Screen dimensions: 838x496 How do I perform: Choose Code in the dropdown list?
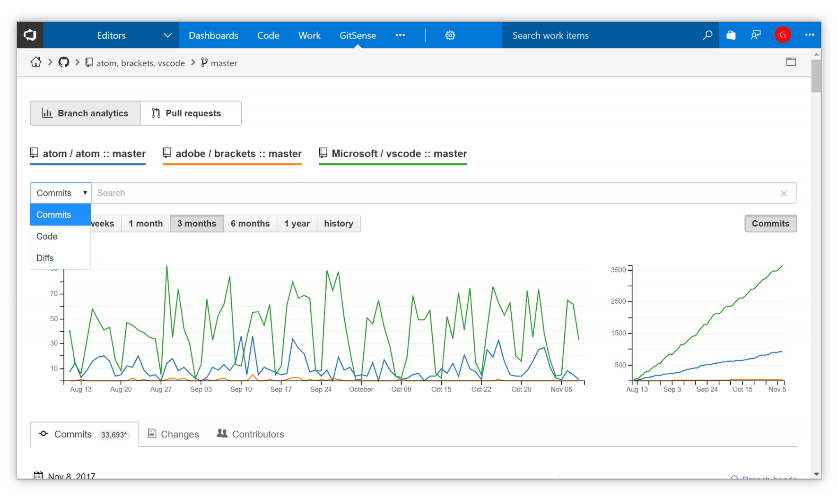(x=61, y=236)
